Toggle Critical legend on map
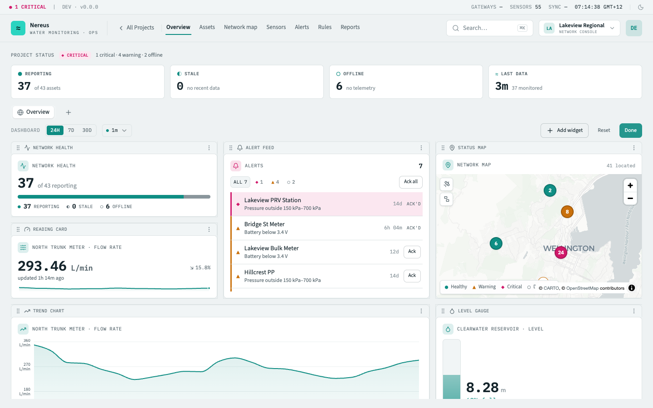The width and height of the screenshot is (653, 408). [x=512, y=287]
